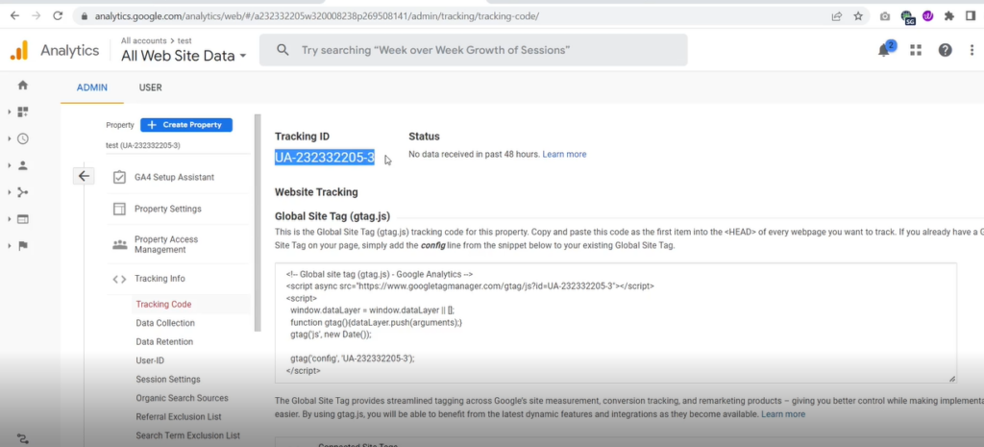
Task: Open Session Settings
Action: tap(168, 380)
